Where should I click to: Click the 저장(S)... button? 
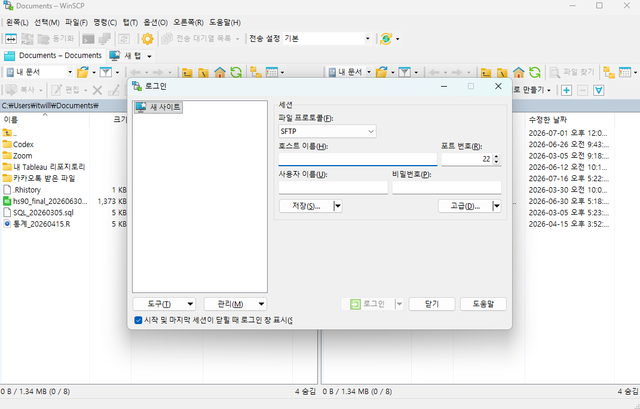click(306, 206)
